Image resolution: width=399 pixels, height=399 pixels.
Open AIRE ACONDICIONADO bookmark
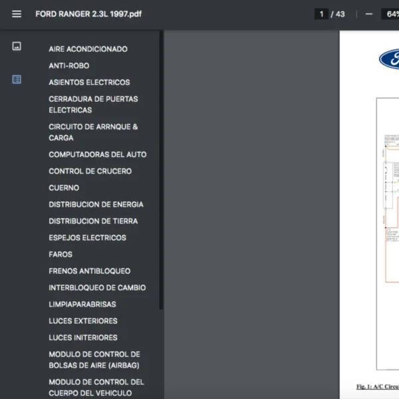pos(88,49)
